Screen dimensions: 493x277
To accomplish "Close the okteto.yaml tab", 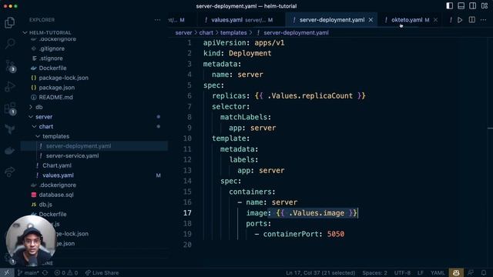I will click(435, 20).
